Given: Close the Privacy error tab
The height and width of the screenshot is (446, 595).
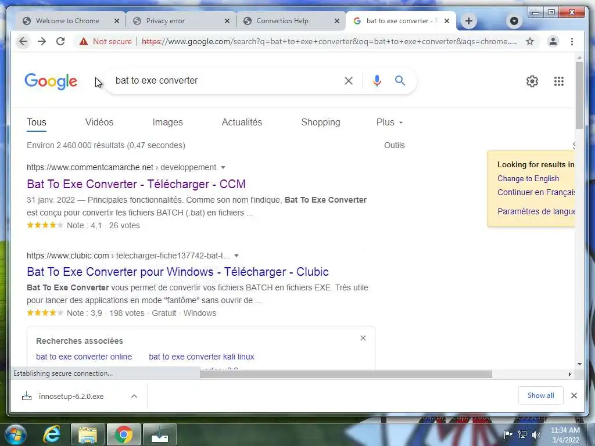Looking at the screenshot, I should pos(227,21).
